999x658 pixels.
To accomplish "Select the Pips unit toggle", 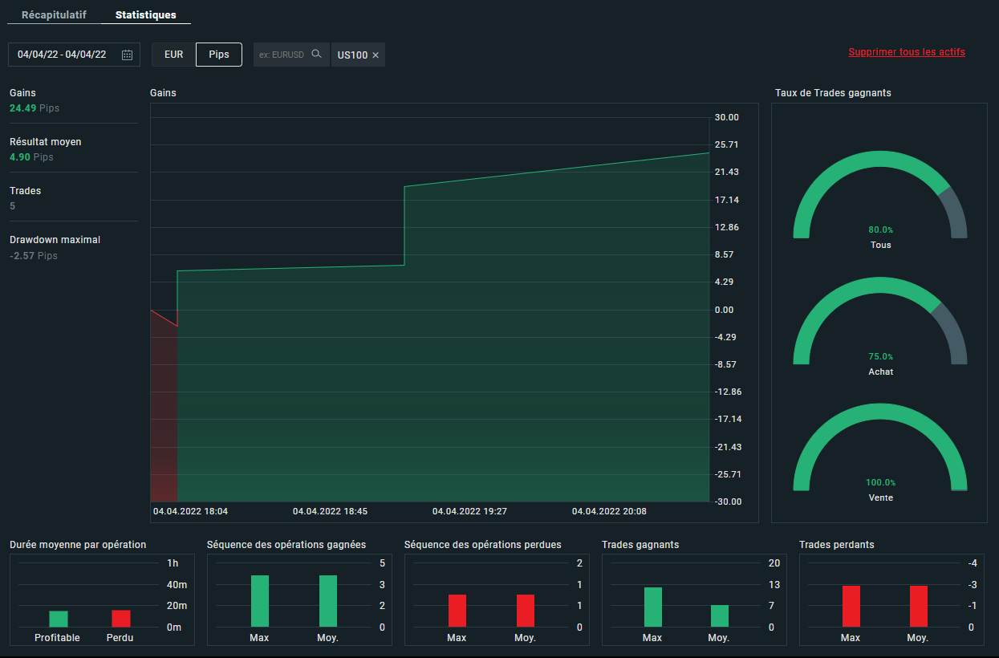I will (x=219, y=55).
